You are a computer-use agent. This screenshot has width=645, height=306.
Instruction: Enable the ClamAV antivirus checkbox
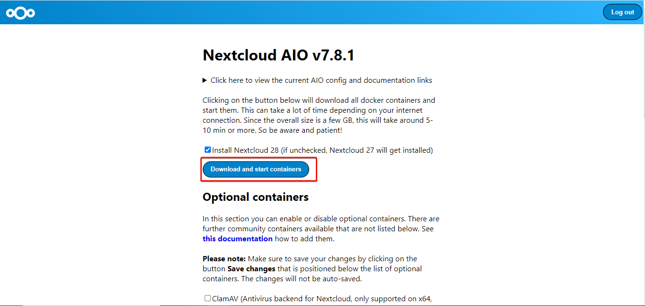click(208, 298)
